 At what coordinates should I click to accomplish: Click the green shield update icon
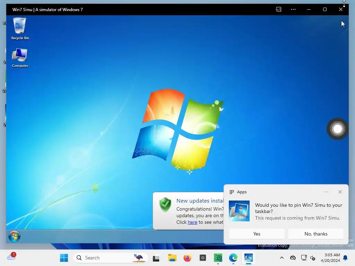point(165,204)
